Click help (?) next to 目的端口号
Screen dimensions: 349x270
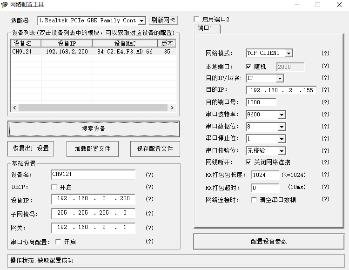tap(325, 102)
